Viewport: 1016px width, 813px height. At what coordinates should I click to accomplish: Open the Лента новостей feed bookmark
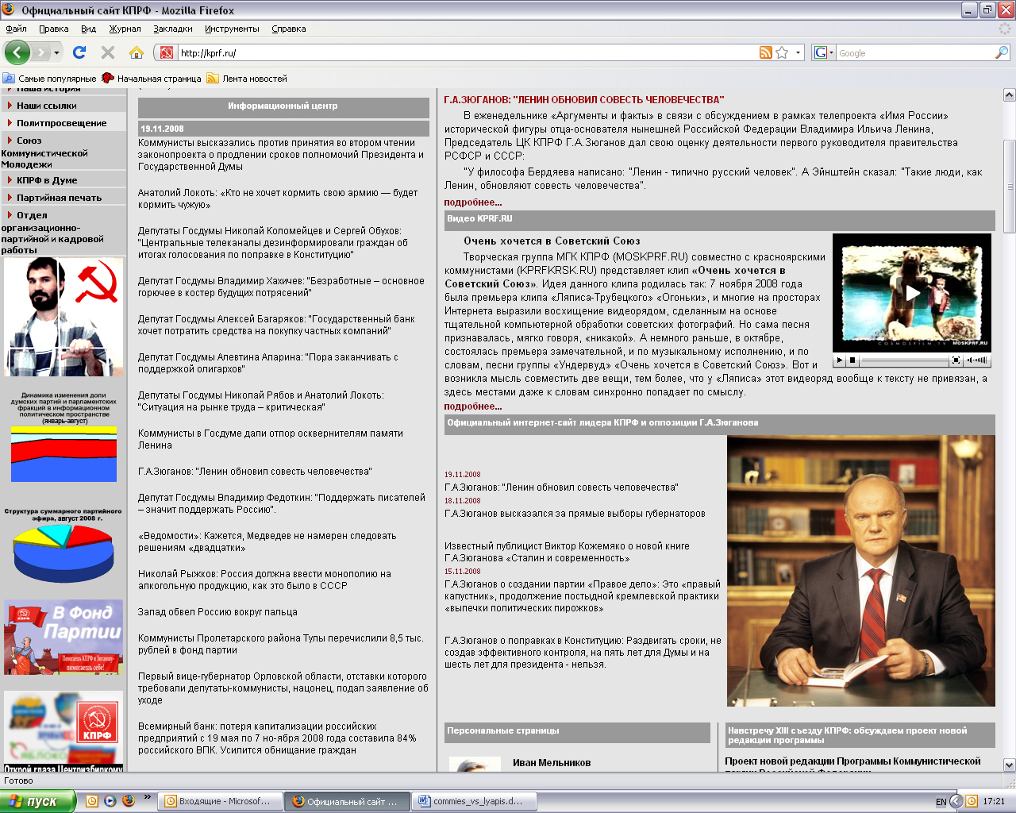[247, 79]
